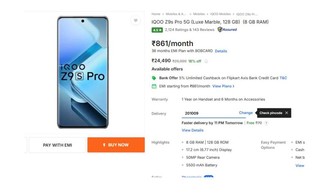Add phone to wishlist with heart icon
This screenshot has width=329, height=185.
tap(136, 21)
